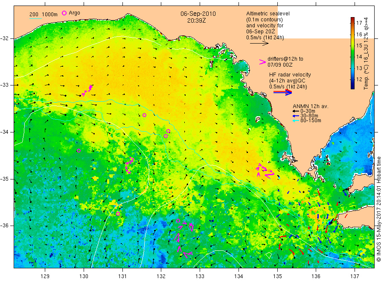Screen dimensions: 384x282
Task: Click the 'ANMN 12h av.' label
Action: pos(311,106)
